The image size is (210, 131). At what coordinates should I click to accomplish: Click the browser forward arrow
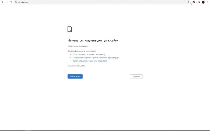point(7,2)
